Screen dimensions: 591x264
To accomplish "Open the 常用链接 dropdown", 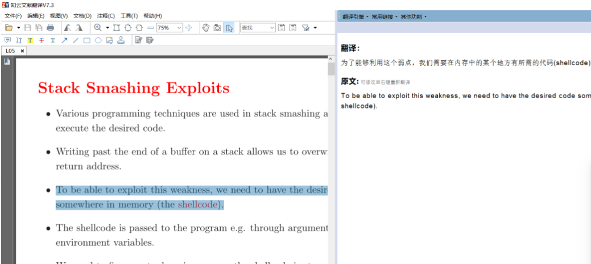I will pyautogui.click(x=385, y=17).
